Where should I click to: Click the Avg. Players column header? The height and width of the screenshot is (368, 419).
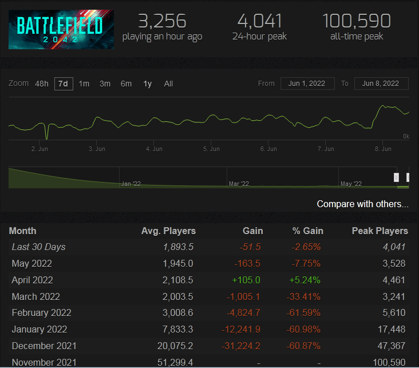click(x=168, y=231)
